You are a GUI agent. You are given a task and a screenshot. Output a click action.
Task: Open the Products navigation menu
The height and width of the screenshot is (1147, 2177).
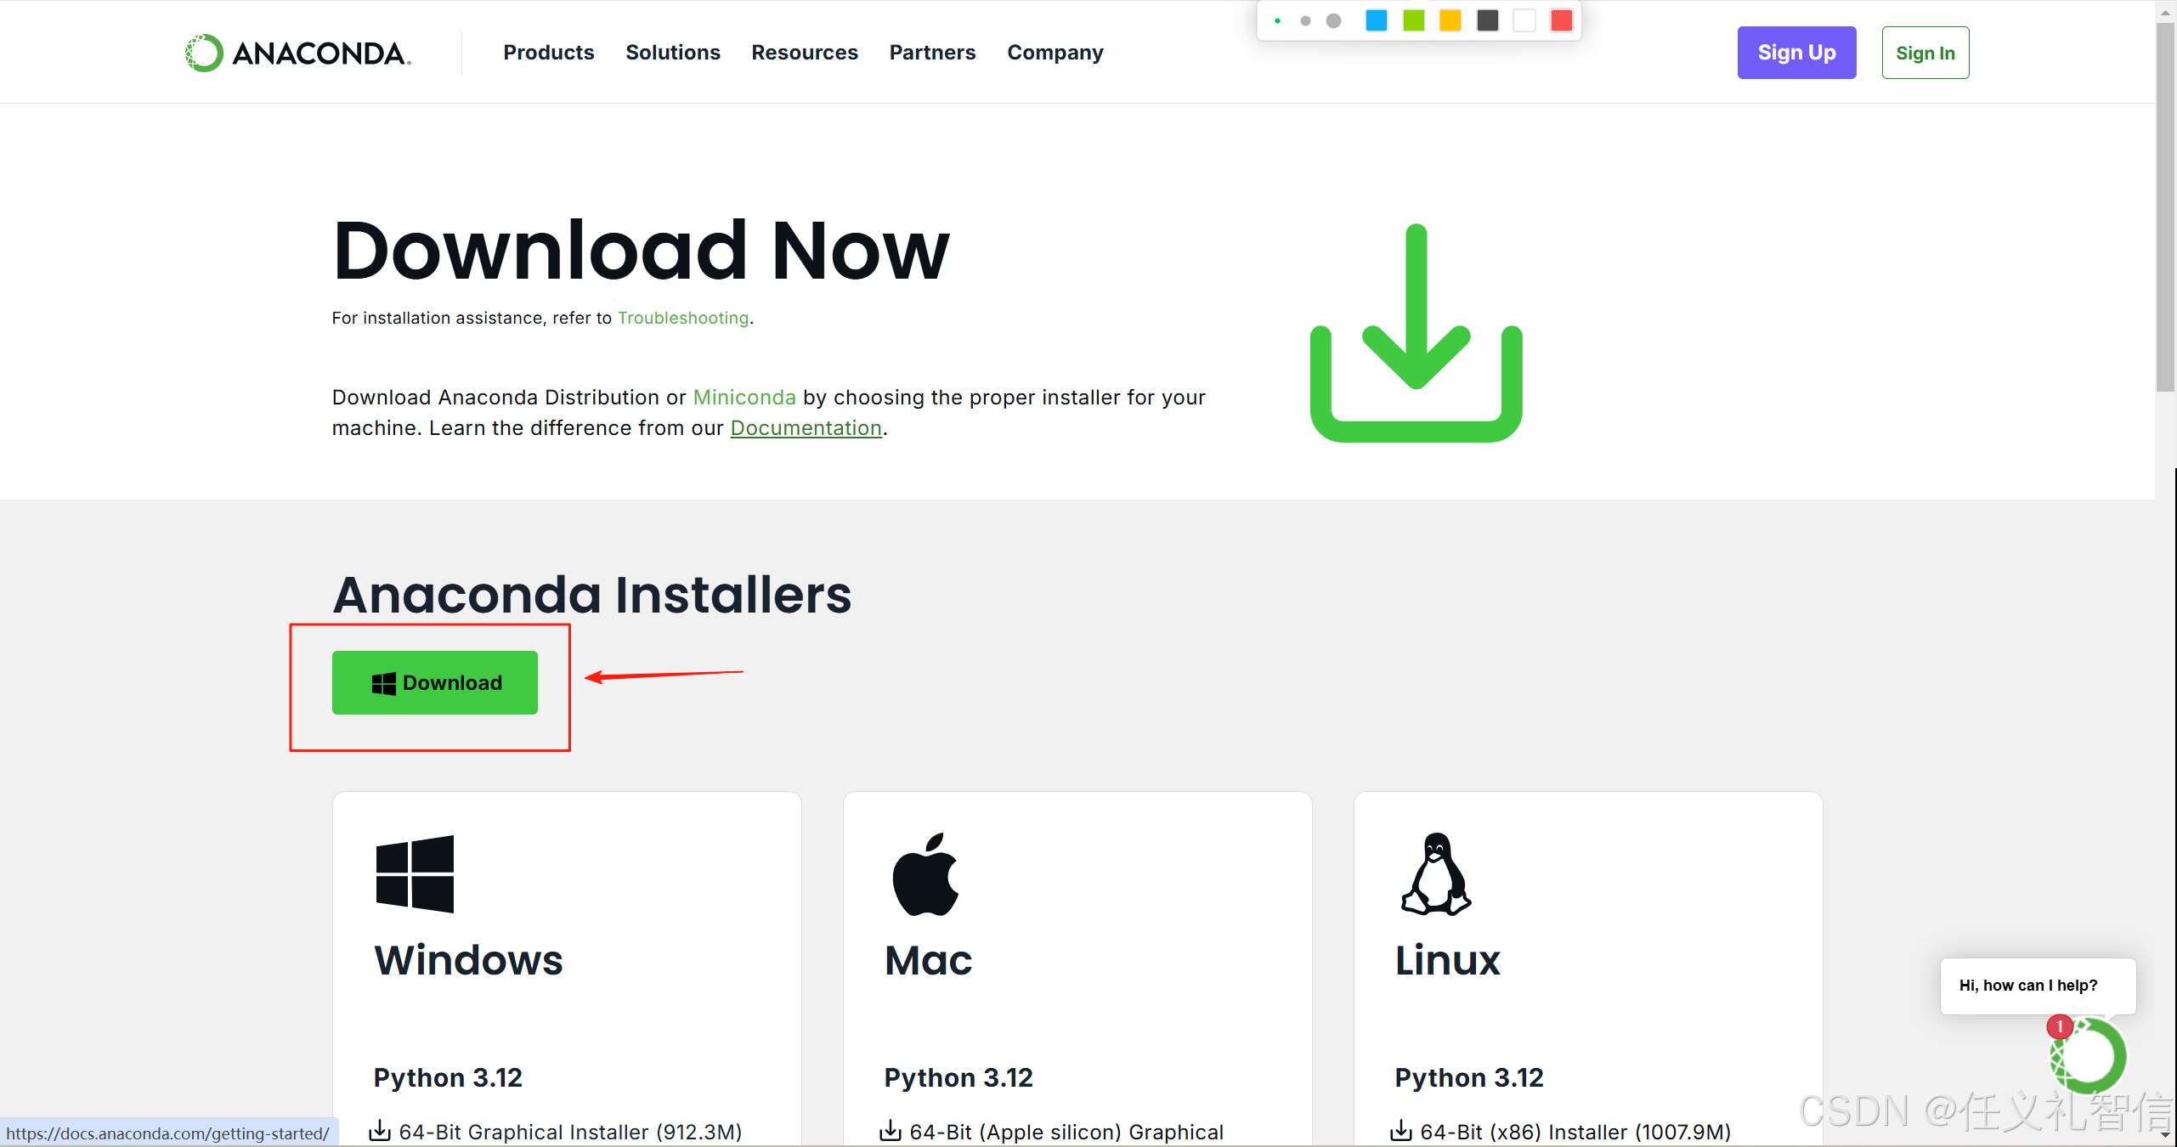(548, 53)
